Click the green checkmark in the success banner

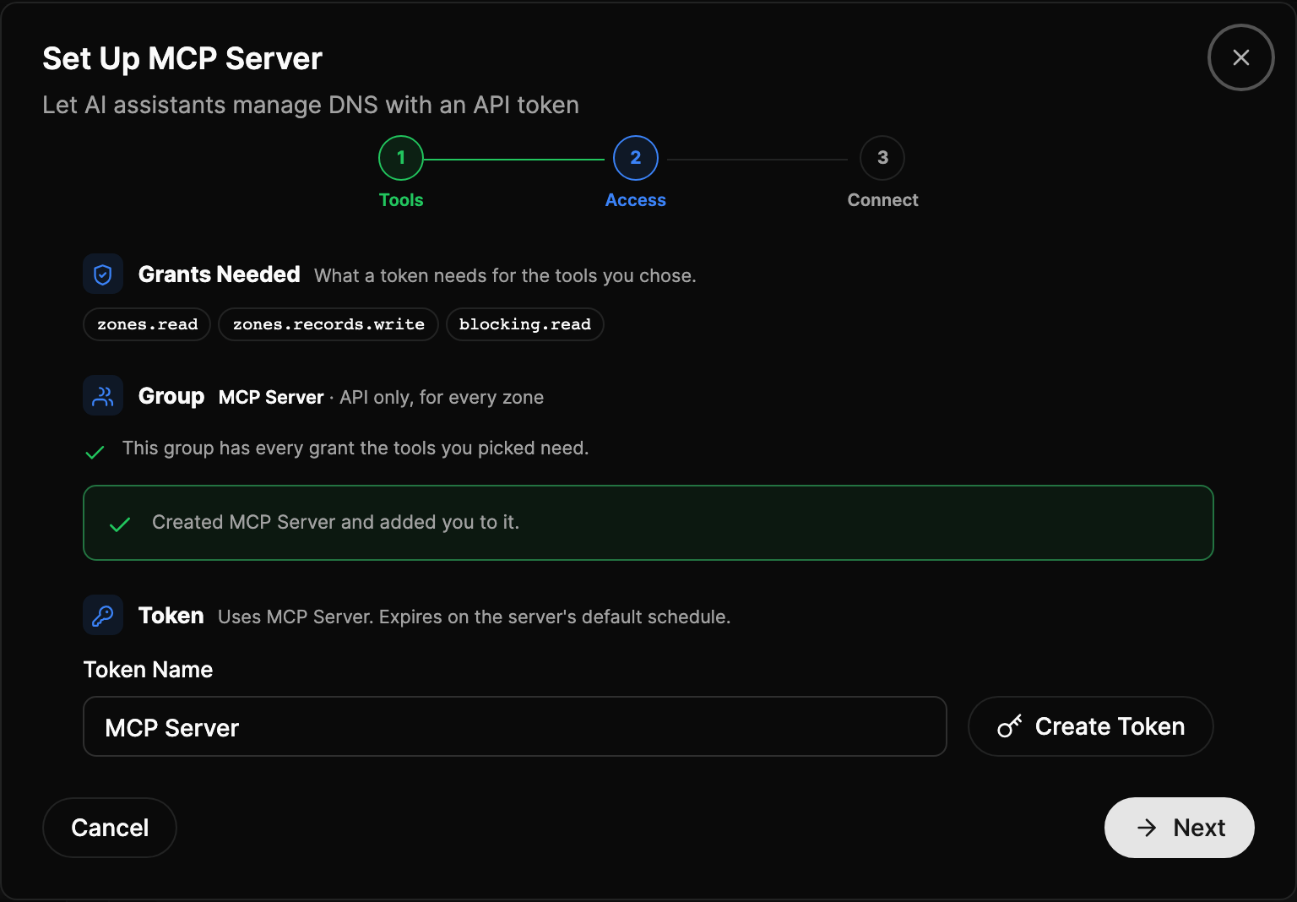tap(120, 524)
